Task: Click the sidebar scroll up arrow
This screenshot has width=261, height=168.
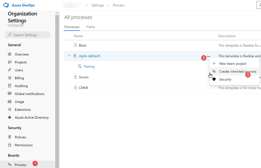Action: click(x=57, y=13)
